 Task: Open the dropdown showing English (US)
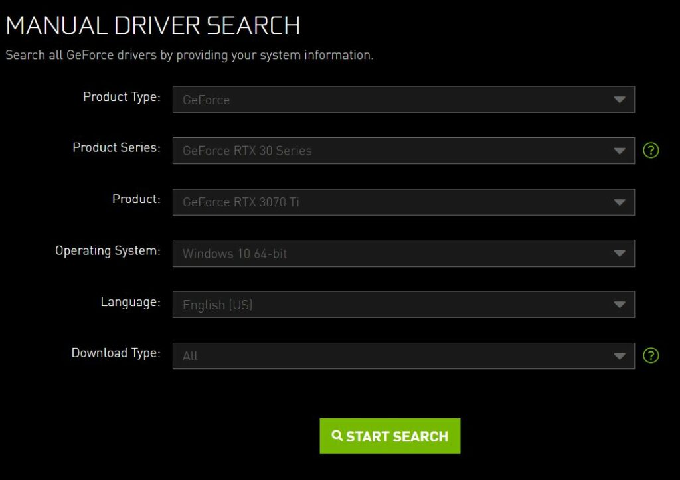[392, 305]
